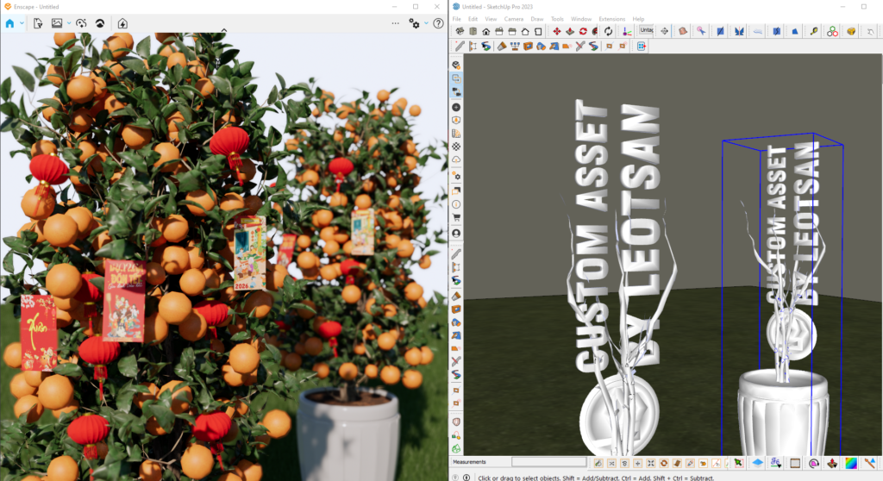Click the Enscape home icon

pos(9,23)
